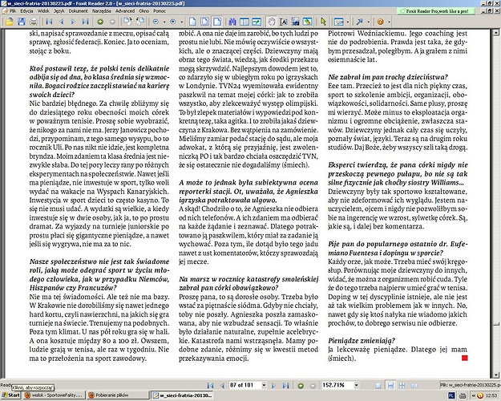The image size is (501, 401).
Task: Open the zoom percentage dropdown in status bar
Action: [x=356, y=385]
